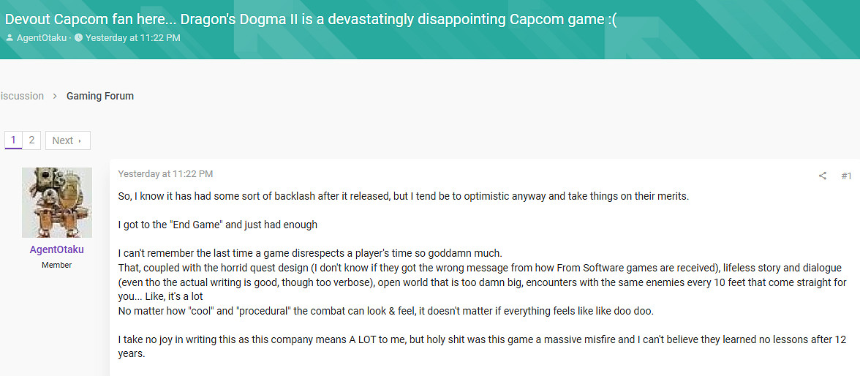Click the clock icon in the thread header
Screen dimensions: 860x376
(x=78, y=37)
